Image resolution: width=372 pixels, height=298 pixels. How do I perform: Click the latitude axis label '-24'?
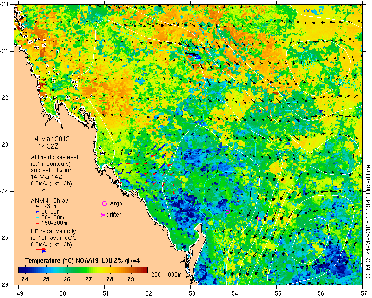5,191
